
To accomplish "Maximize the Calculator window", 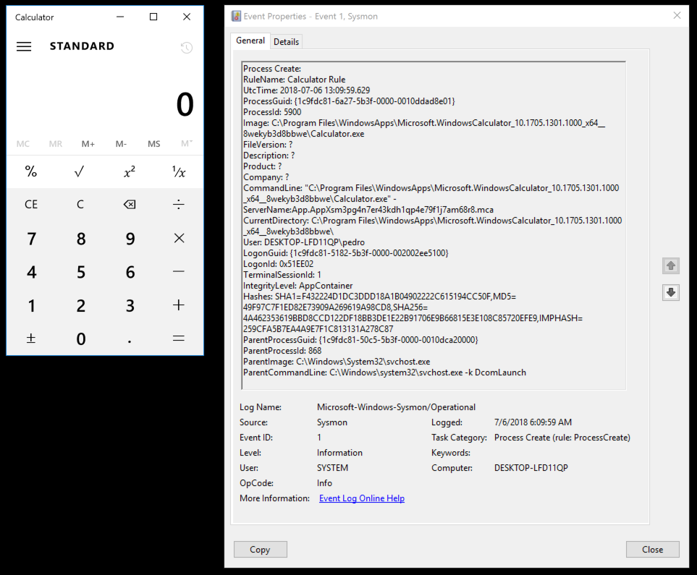I will [153, 17].
